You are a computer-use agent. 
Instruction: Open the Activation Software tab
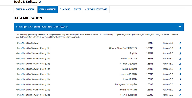[x=96, y=9]
